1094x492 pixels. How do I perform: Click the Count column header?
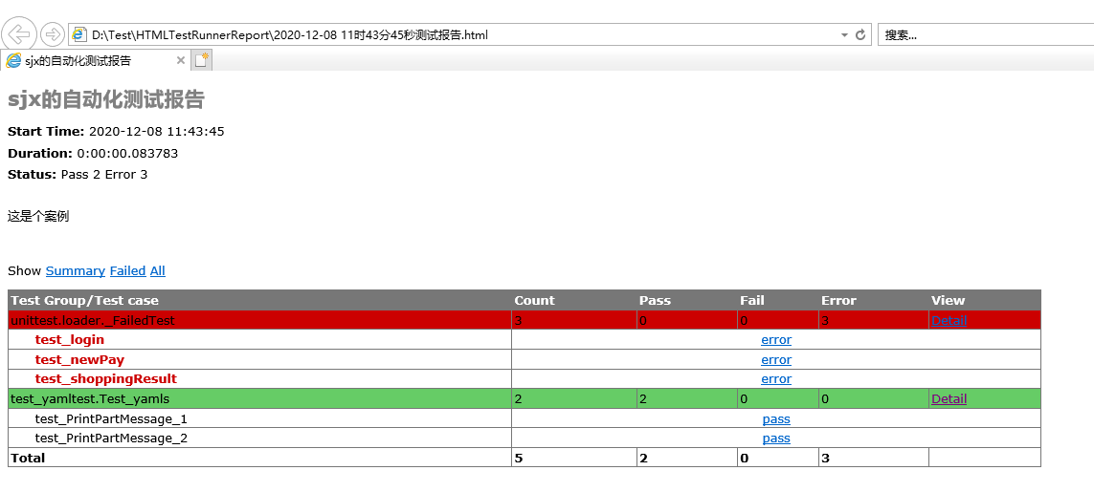(x=534, y=300)
